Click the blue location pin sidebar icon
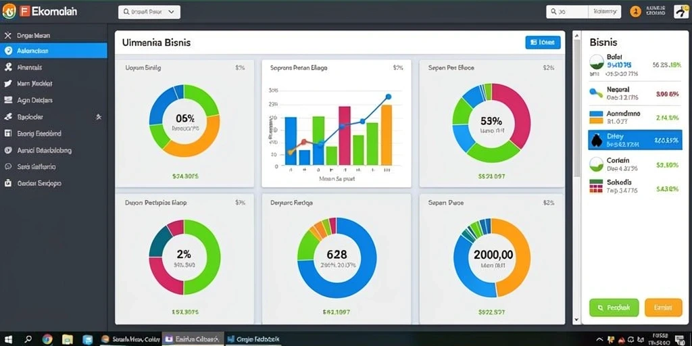Image resolution: width=692 pixels, height=346 pixels. [x=7, y=51]
